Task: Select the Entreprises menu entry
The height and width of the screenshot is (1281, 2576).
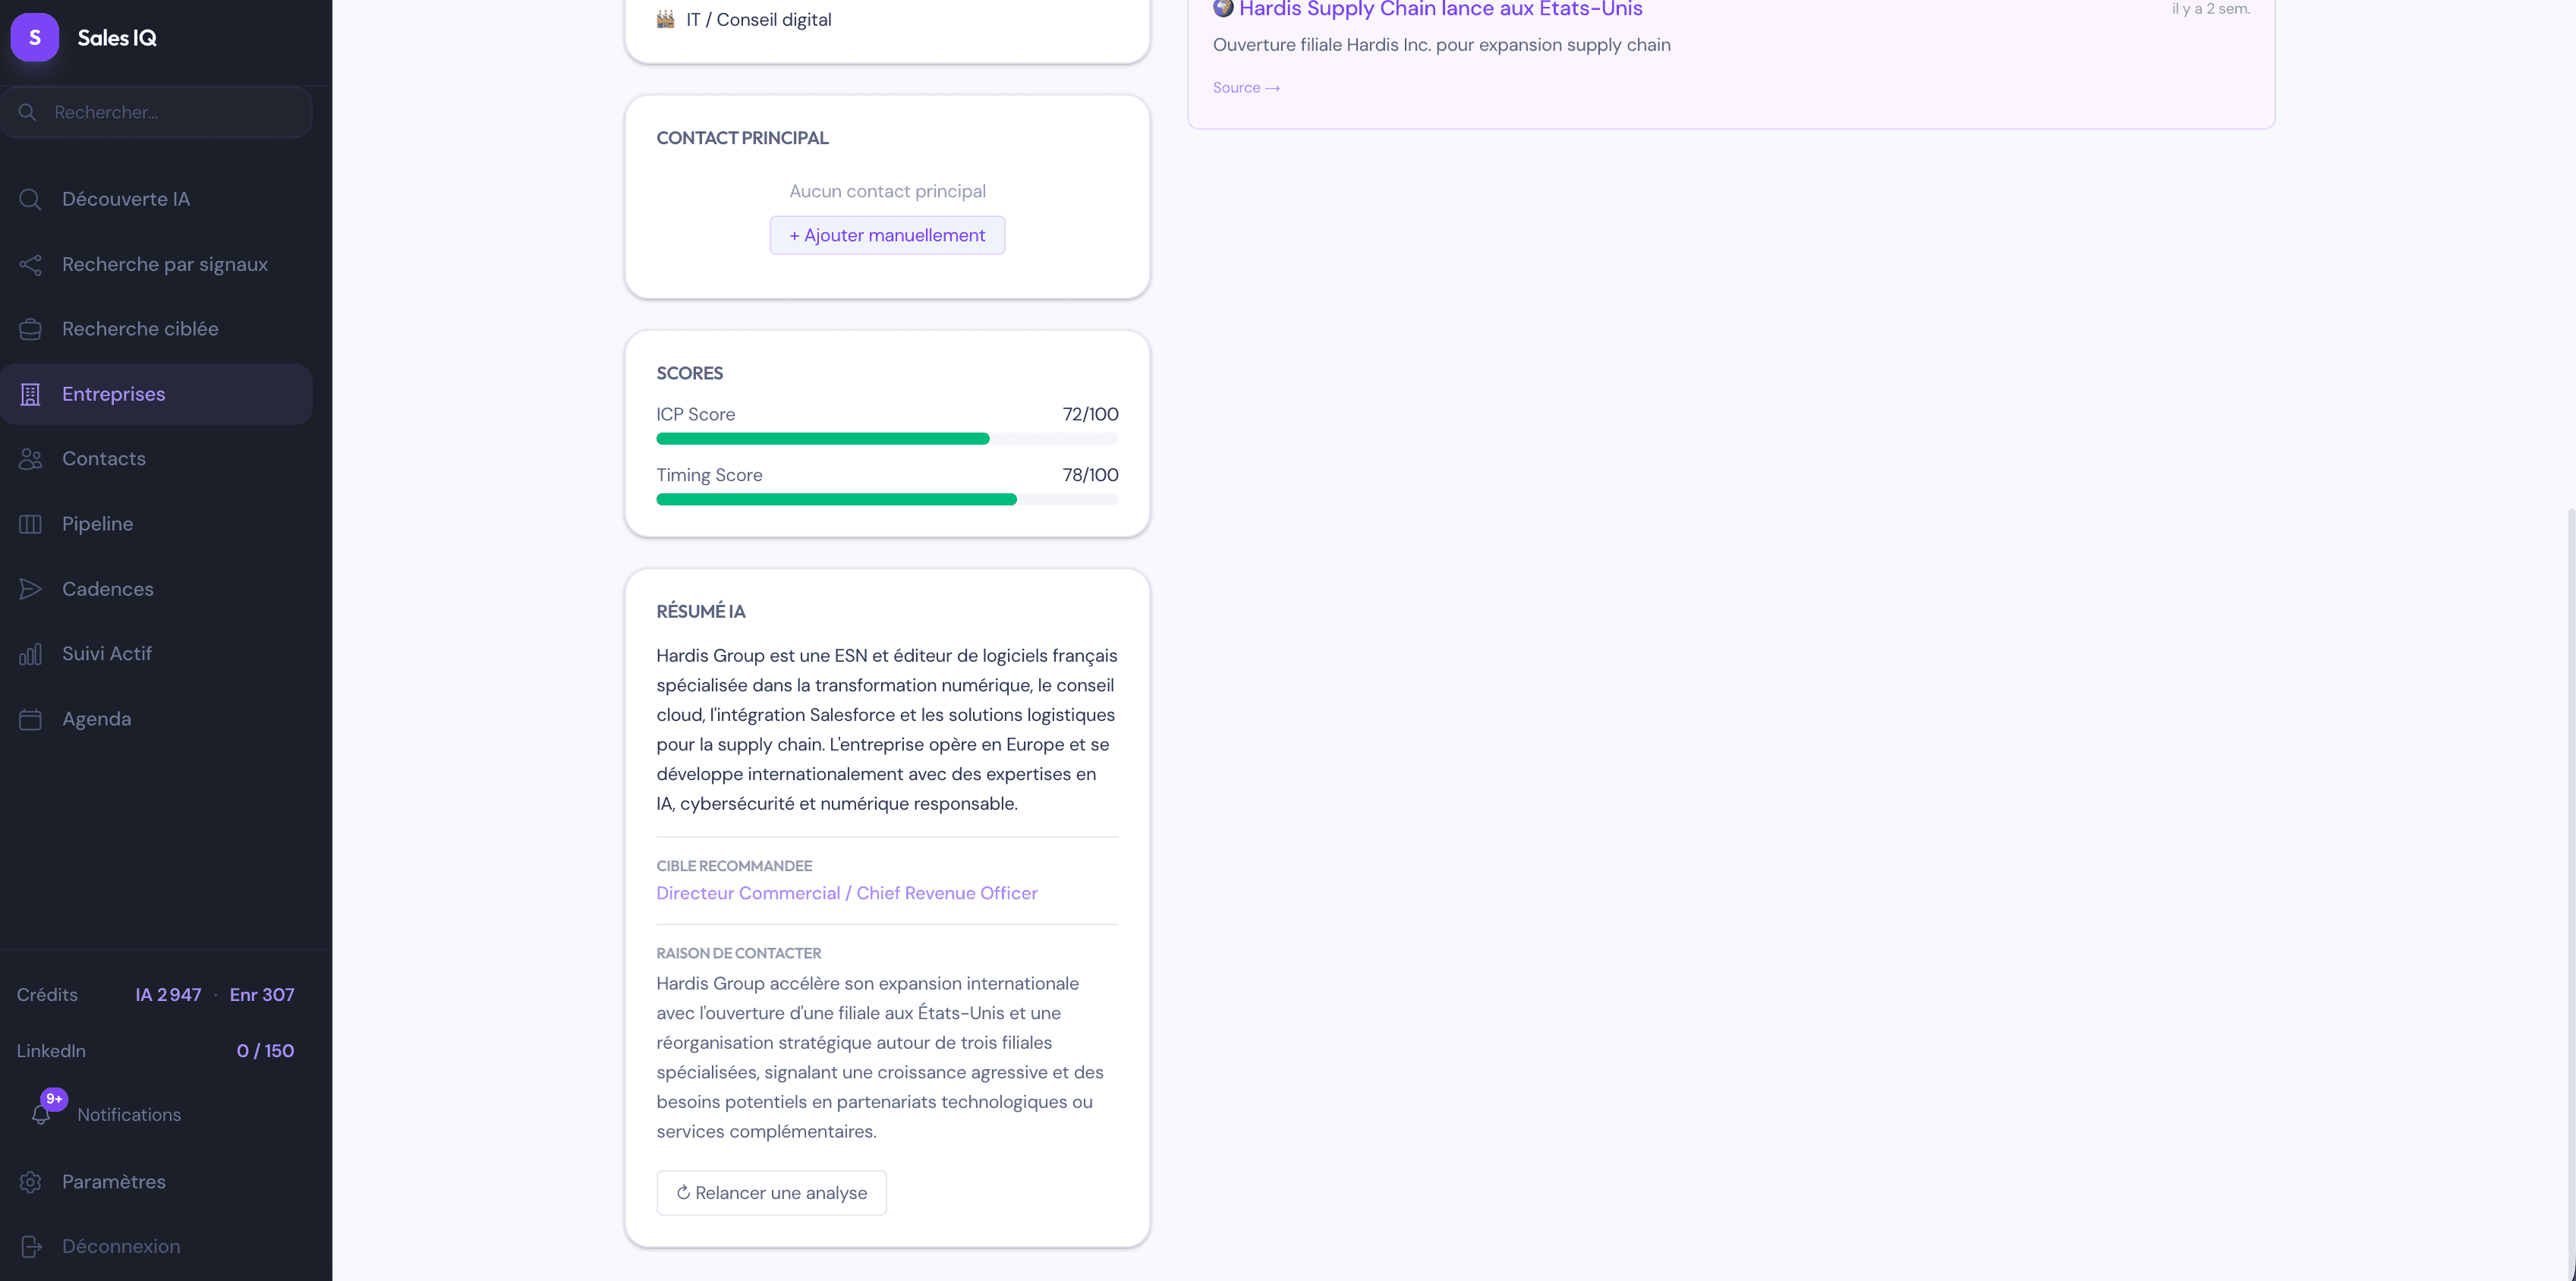Action: pos(157,394)
